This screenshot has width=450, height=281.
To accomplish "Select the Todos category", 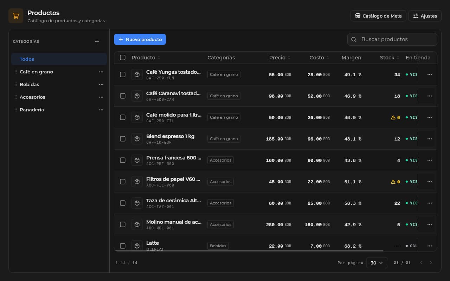I will (59, 59).
